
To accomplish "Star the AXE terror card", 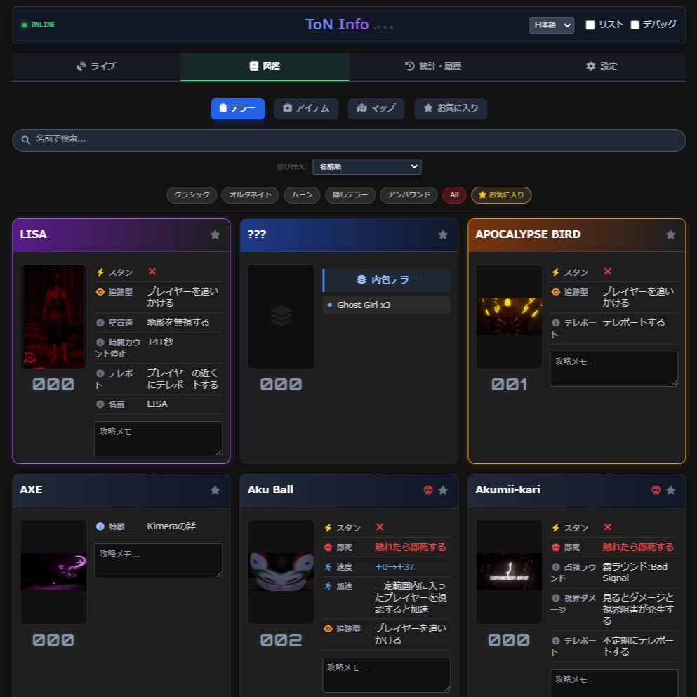I will pyautogui.click(x=215, y=490).
